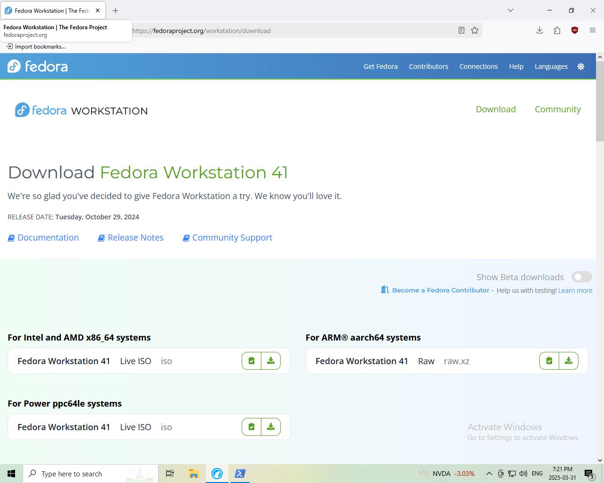Click the volume speaker icon in system tray
604x483 pixels.
point(523,474)
